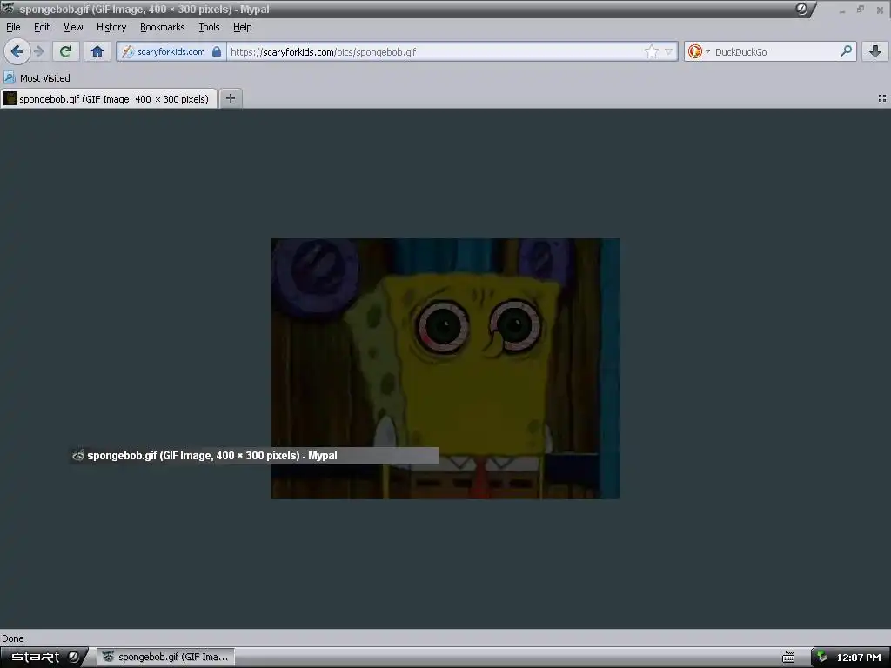Open the History menu
Image resolution: width=891 pixels, height=668 pixels.
(111, 27)
